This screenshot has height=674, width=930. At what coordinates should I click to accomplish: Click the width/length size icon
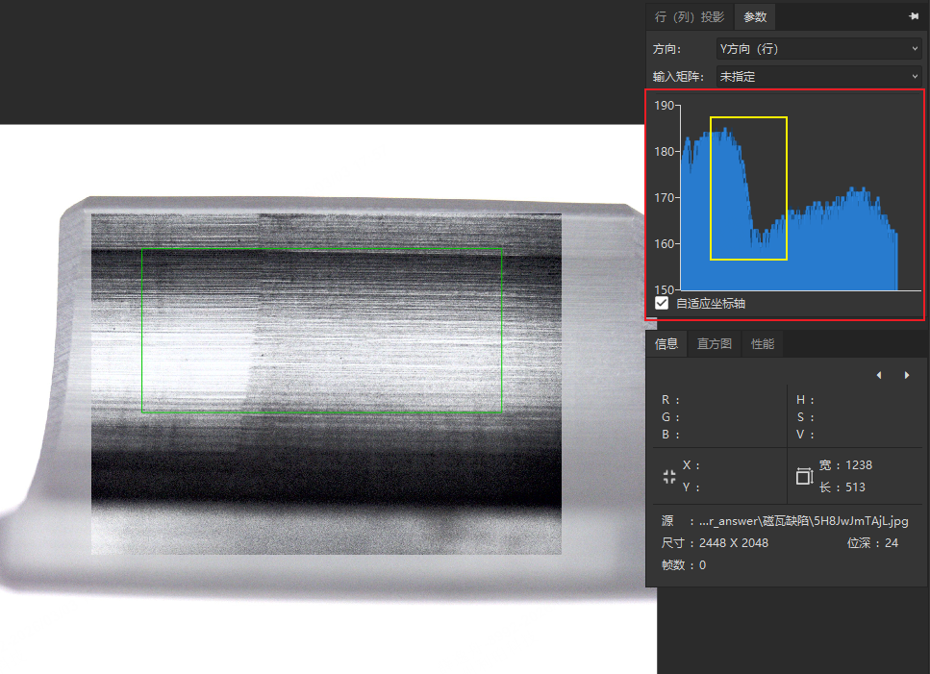[804, 476]
